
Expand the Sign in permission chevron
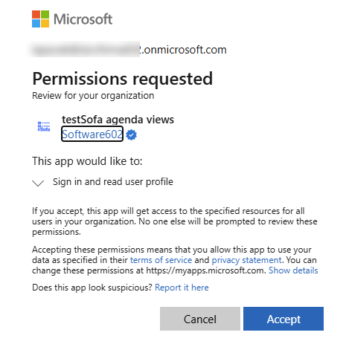coord(38,183)
